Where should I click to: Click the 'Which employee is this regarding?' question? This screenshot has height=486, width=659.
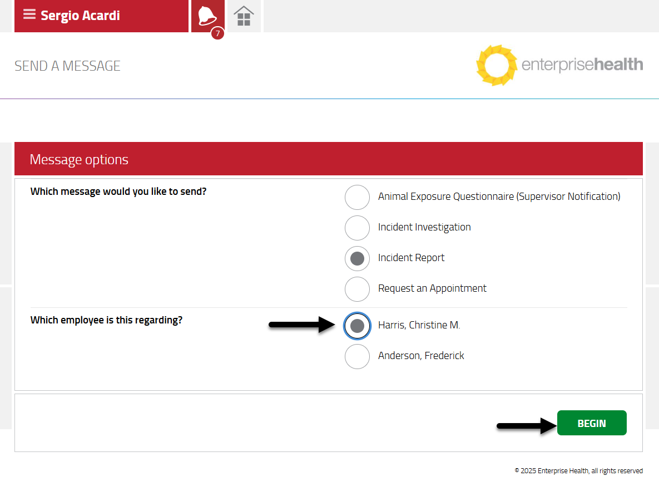tap(106, 320)
